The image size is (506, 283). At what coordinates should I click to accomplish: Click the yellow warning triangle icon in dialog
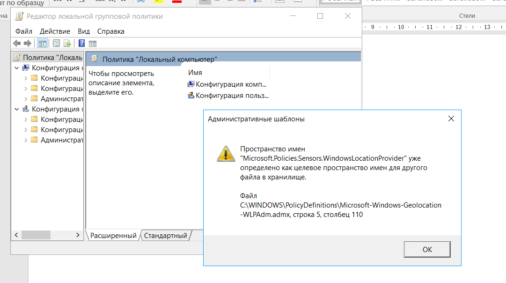click(226, 154)
